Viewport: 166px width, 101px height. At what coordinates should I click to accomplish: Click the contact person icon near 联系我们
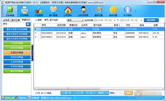pos(17,97)
